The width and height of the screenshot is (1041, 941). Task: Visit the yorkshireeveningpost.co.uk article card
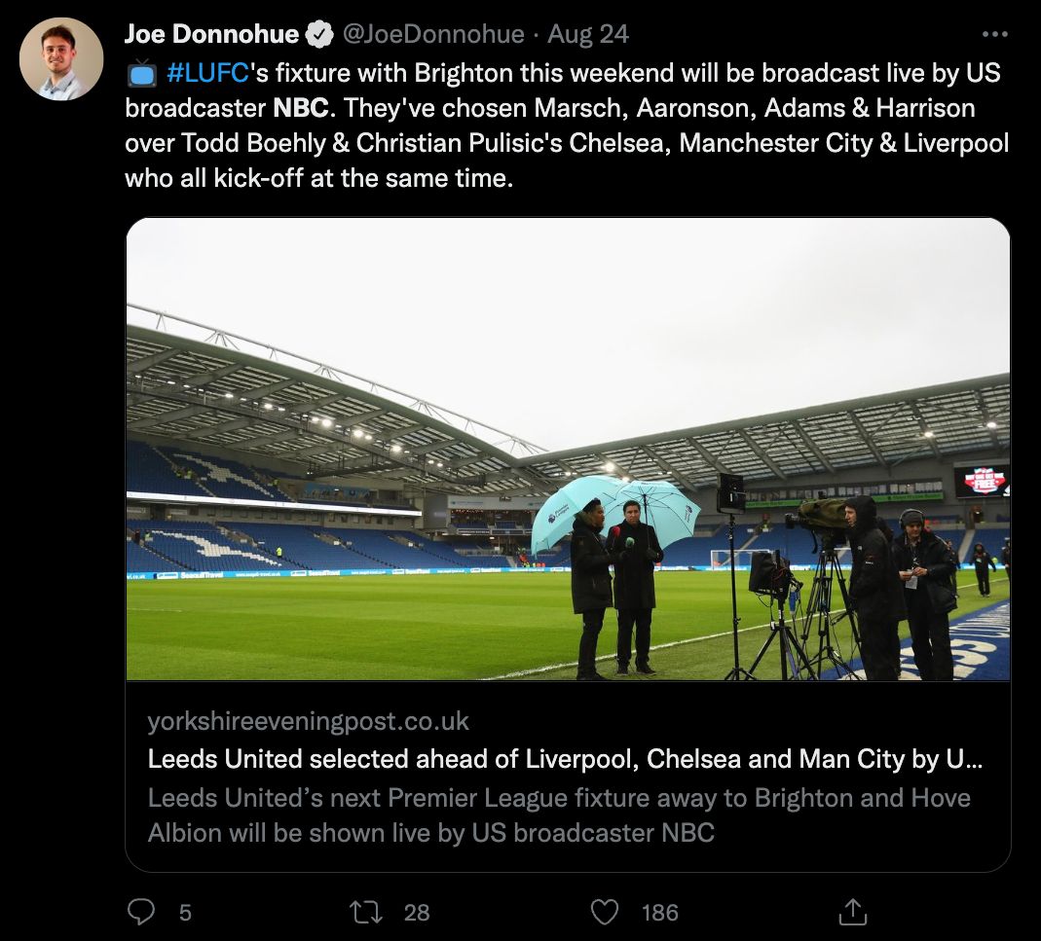tap(308, 721)
